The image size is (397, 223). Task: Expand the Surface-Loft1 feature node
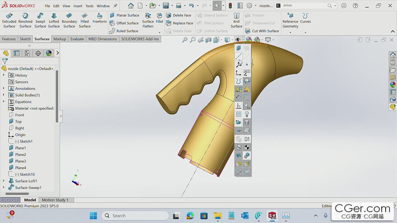pyautogui.click(x=4, y=181)
